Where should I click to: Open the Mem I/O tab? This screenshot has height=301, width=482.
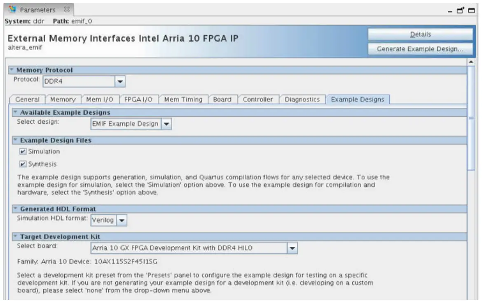tap(100, 100)
